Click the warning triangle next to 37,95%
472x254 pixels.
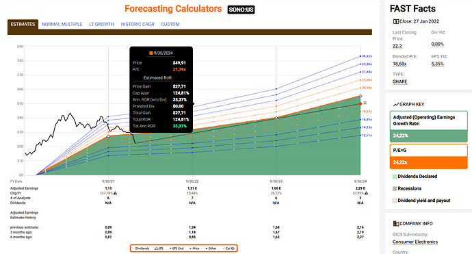point(367,193)
